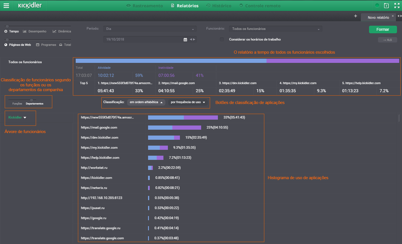The width and height of the screenshot is (402, 244).
Task: Click the Funções/Departamentos slider handle
Action: pos(32,100)
